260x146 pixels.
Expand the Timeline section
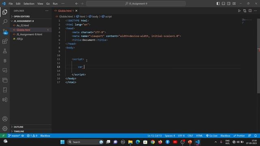coord(31,131)
